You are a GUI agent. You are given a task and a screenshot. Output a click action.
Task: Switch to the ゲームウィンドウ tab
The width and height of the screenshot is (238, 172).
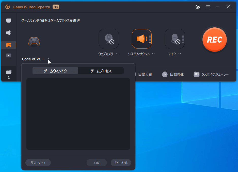click(55, 71)
